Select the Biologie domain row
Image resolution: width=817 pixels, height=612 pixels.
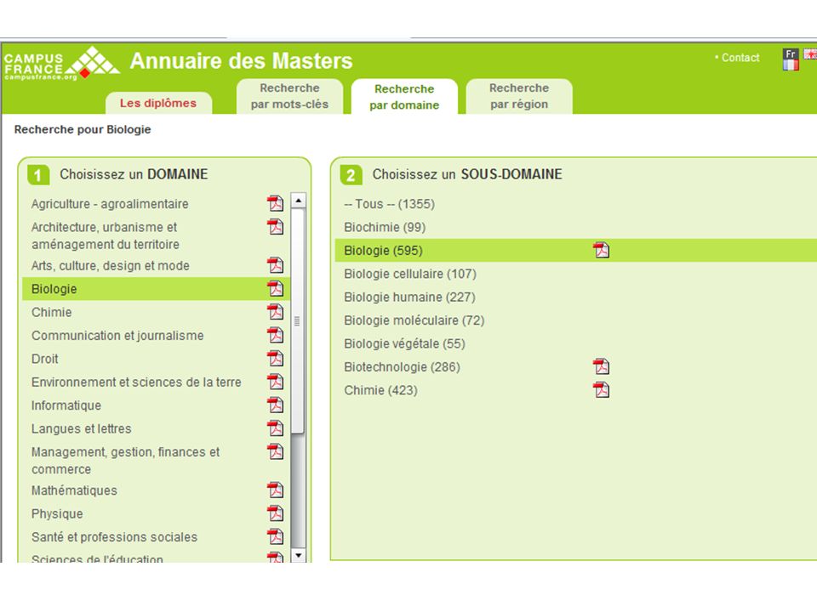pyautogui.click(x=156, y=289)
